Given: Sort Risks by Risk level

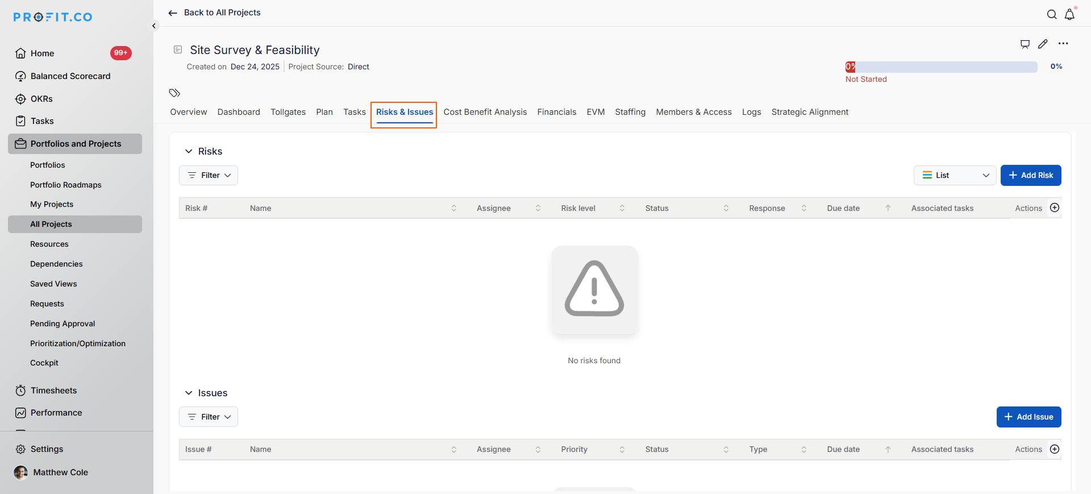Looking at the screenshot, I should click(x=622, y=208).
